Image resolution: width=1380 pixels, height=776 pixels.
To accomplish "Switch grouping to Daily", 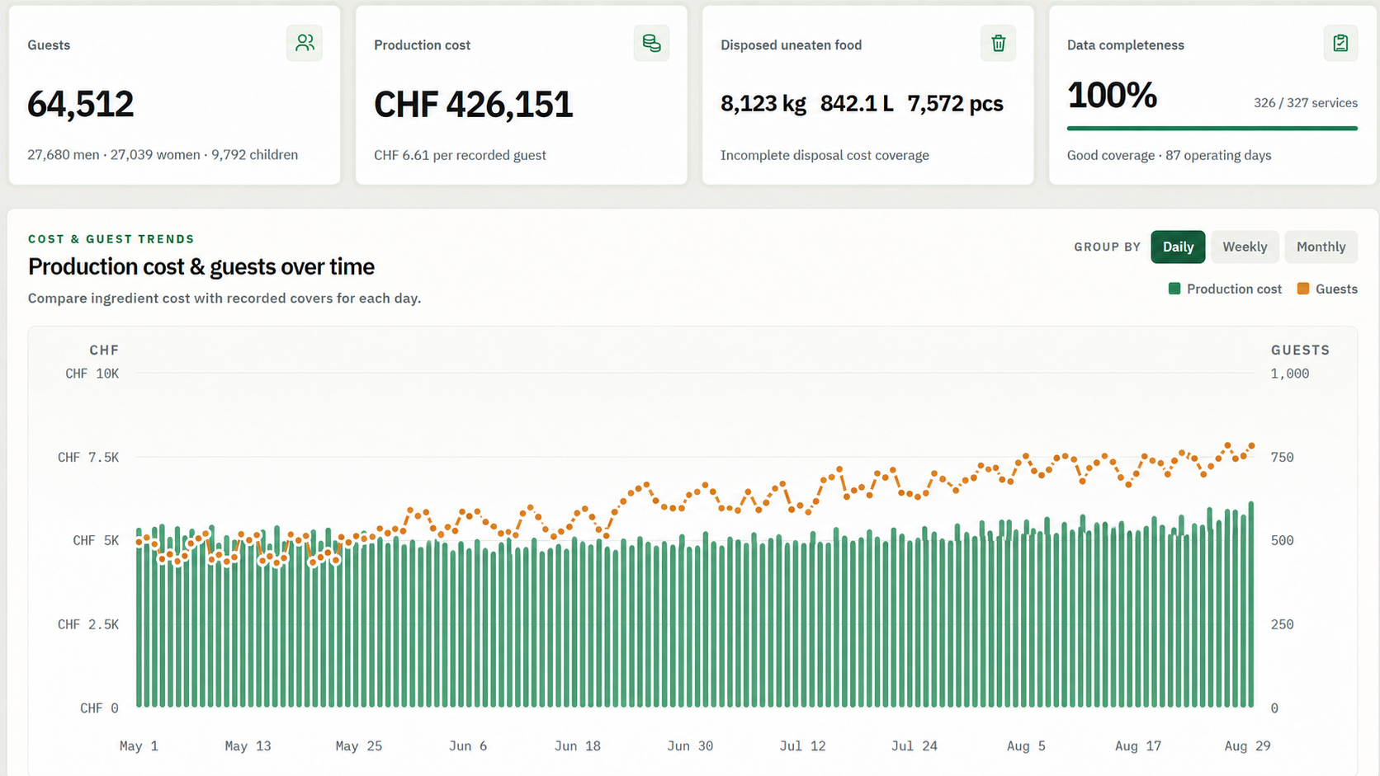I will [x=1178, y=247].
